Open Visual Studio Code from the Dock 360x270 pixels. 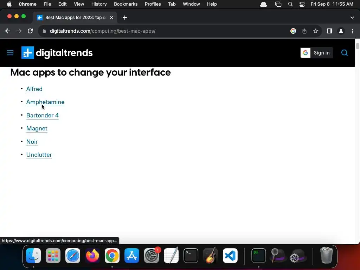(230, 256)
